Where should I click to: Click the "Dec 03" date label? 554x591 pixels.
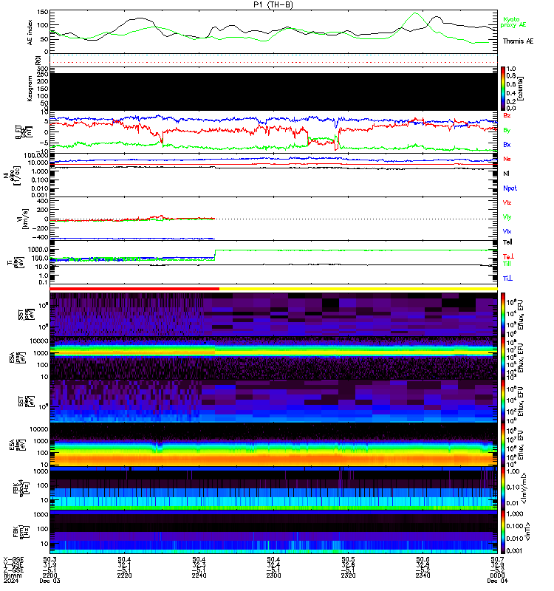pos(49,581)
